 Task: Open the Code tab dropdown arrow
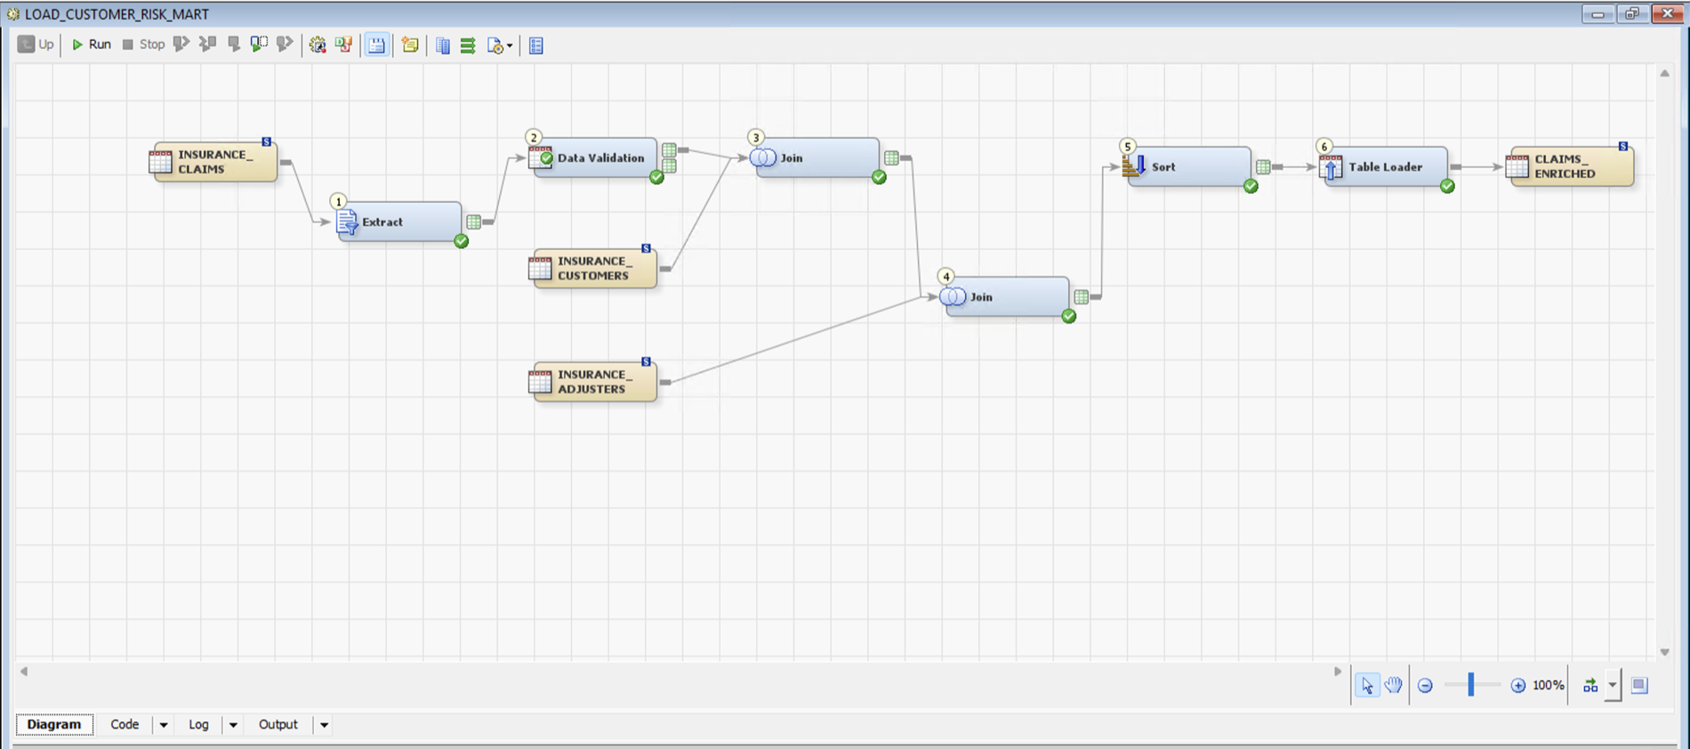click(164, 725)
